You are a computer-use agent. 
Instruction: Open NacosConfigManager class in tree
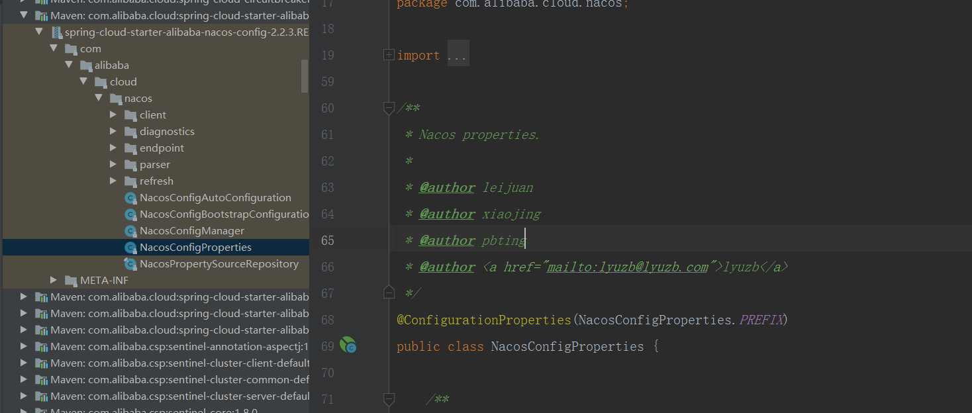(192, 231)
